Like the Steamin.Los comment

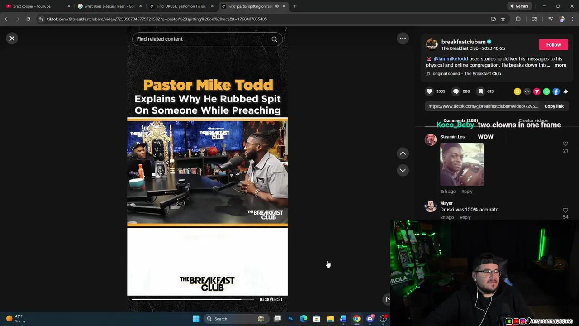pos(565,144)
